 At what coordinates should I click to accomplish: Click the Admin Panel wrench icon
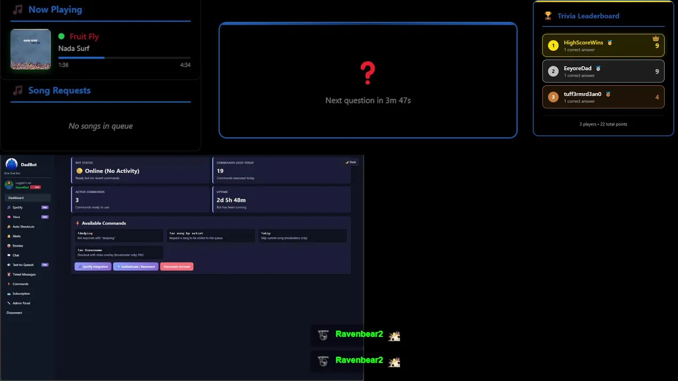coord(8,303)
